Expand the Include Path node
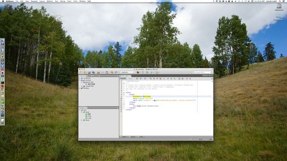The image size is (287, 161). coord(82,86)
